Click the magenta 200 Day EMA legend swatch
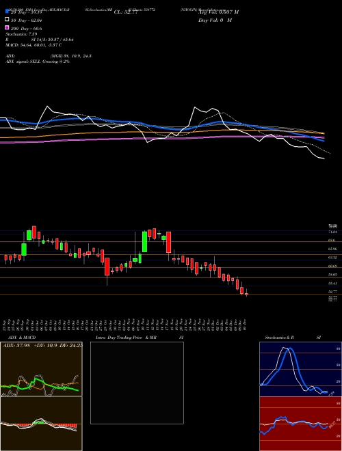Image resolution: width=342 pixels, height=451 pixels. (x=8, y=27)
